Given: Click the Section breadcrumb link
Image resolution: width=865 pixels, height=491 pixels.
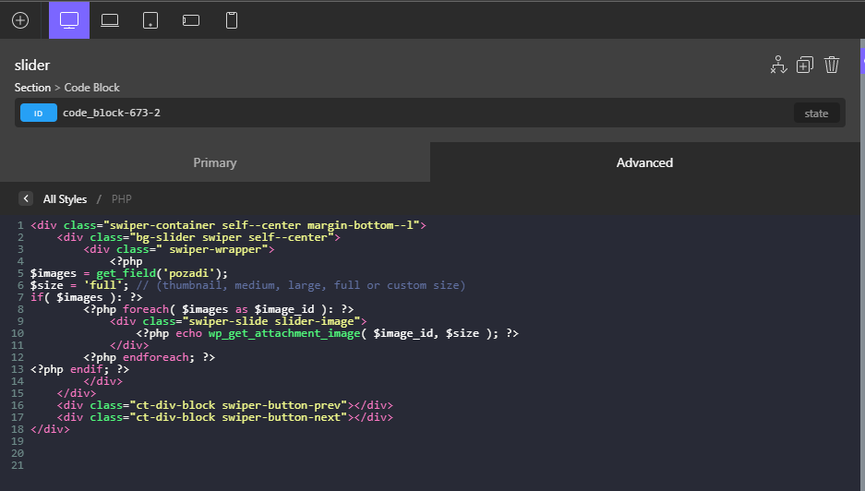Looking at the screenshot, I should [x=32, y=87].
